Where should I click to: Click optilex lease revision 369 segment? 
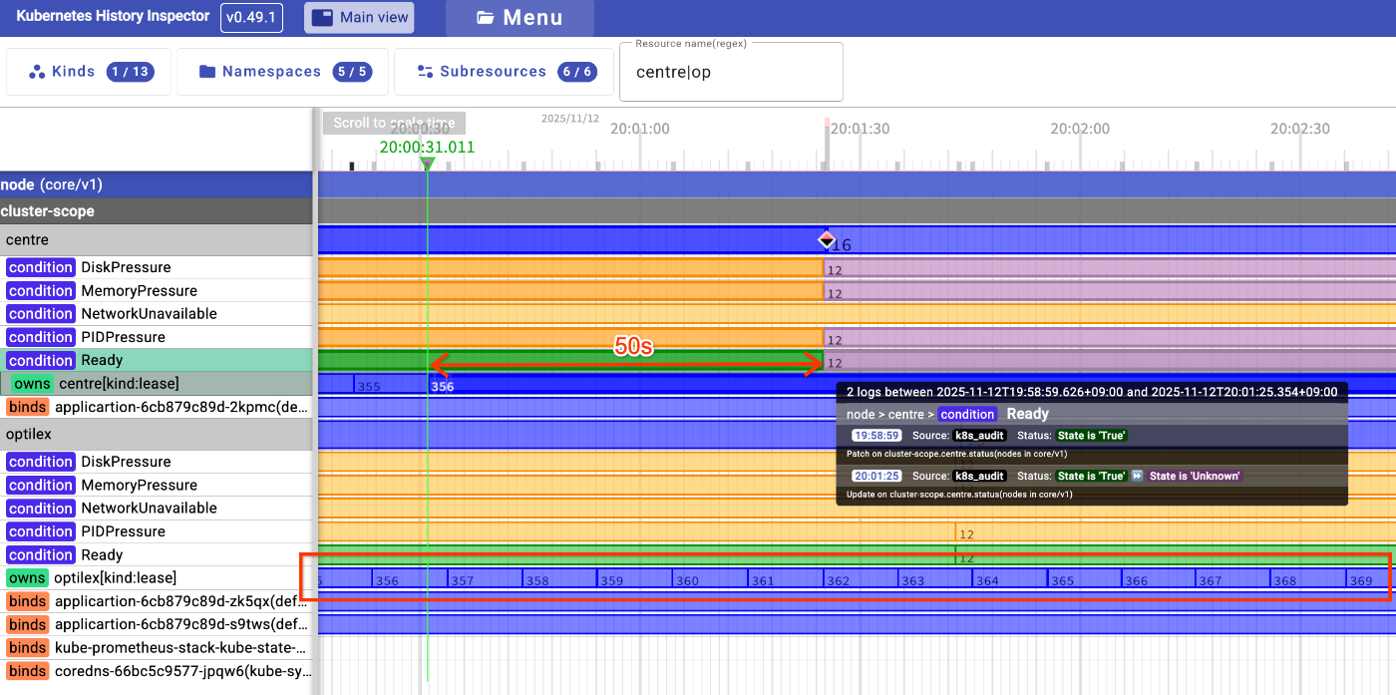pos(1370,579)
